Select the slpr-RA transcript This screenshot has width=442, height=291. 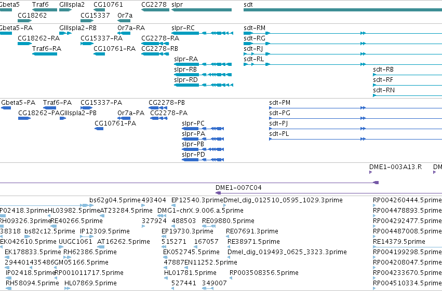tap(203, 64)
